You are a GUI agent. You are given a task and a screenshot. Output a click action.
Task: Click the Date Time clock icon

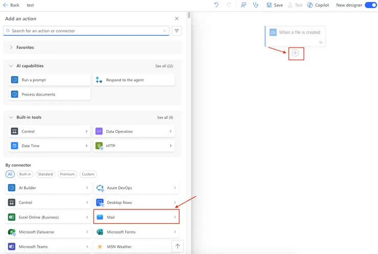[x=15, y=146]
